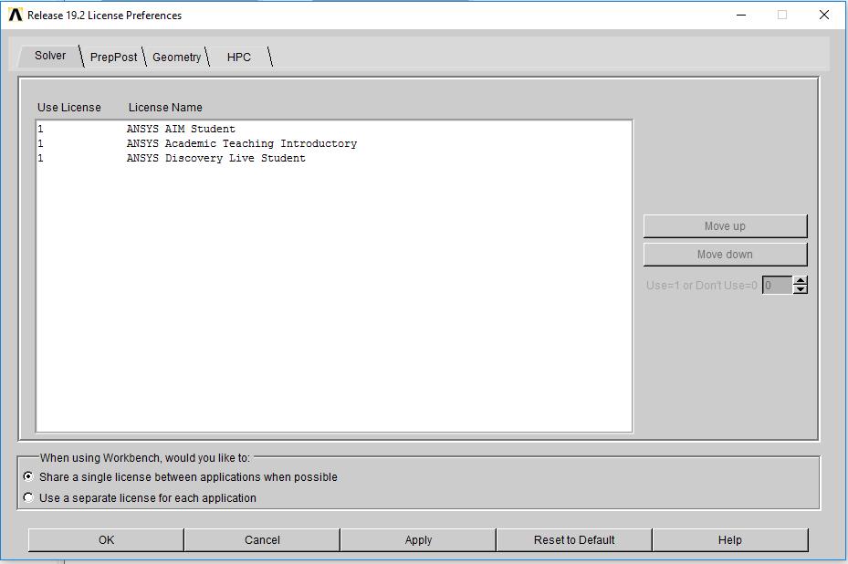Viewport: 848px width, 564px height.
Task: Apply the license preference changes
Action: (417, 539)
